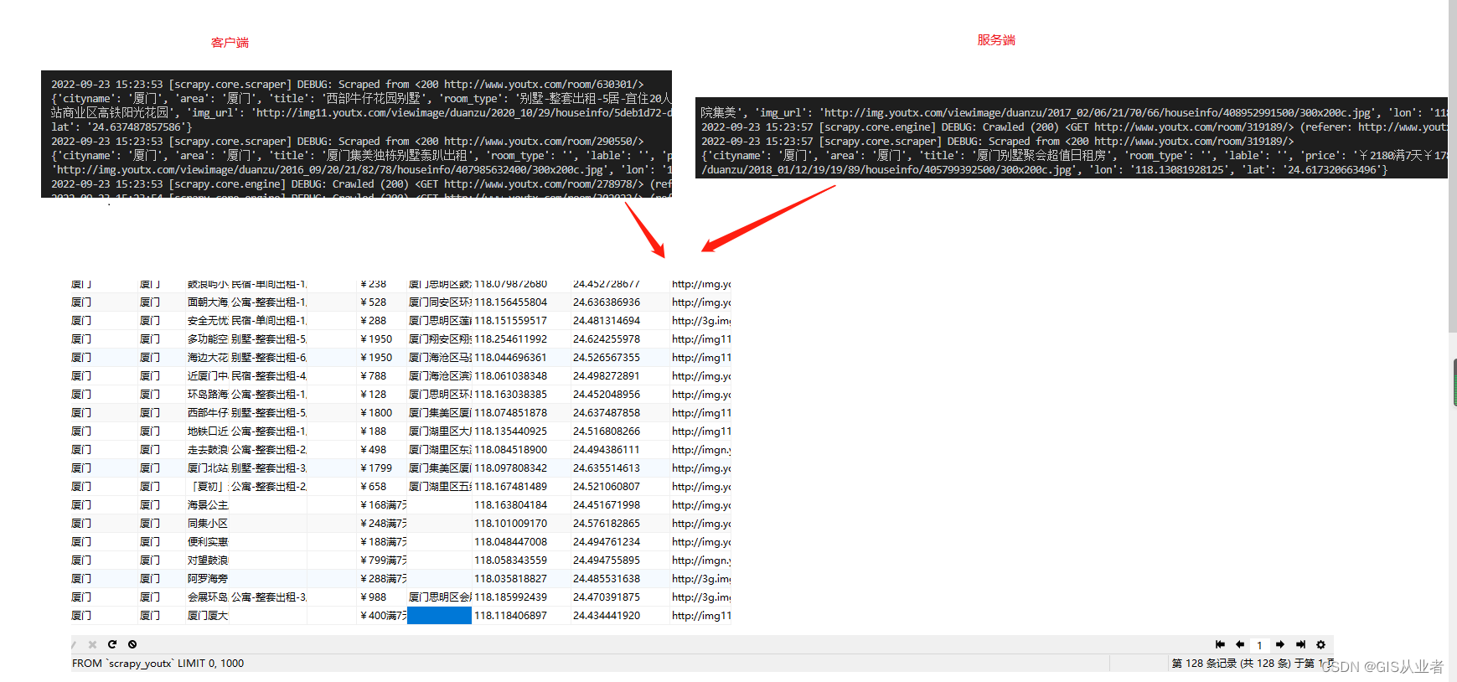This screenshot has height=682, width=1457.
Task: Click room/630301 URL in client terminal log
Action: click(x=541, y=85)
